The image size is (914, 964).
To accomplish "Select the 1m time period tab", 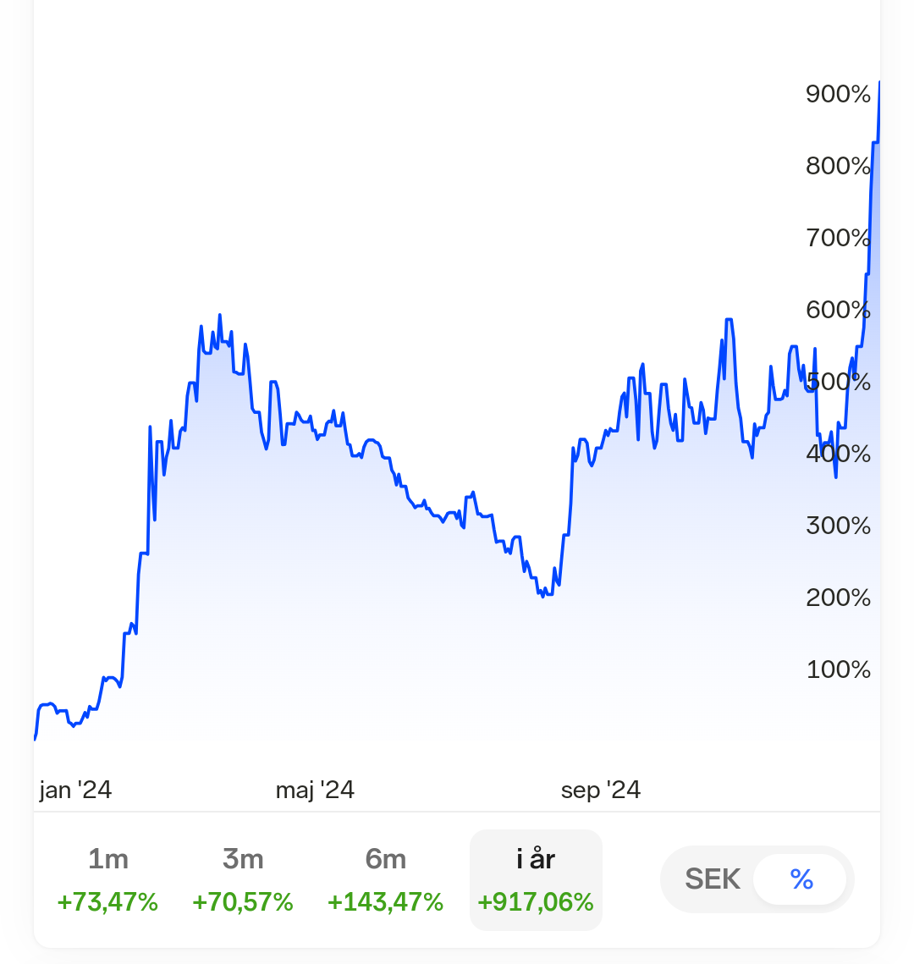I will click(107, 879).
